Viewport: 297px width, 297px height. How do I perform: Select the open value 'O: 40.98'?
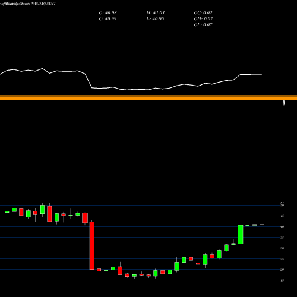click(x=108, y=13)
